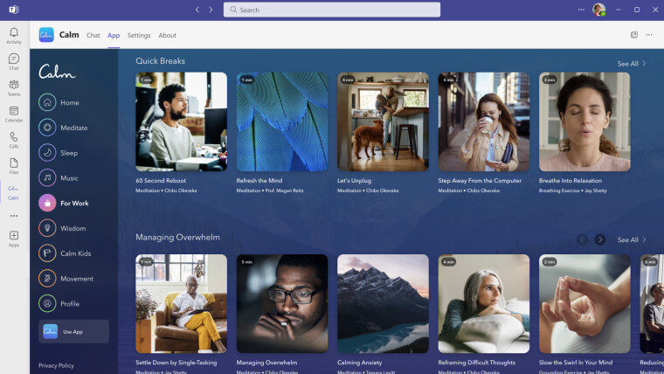Open the Calming Anxiety mountain thumbnail
Viewport: 664px width, 374px height.
pyautogui.click(x=383, y=304)
